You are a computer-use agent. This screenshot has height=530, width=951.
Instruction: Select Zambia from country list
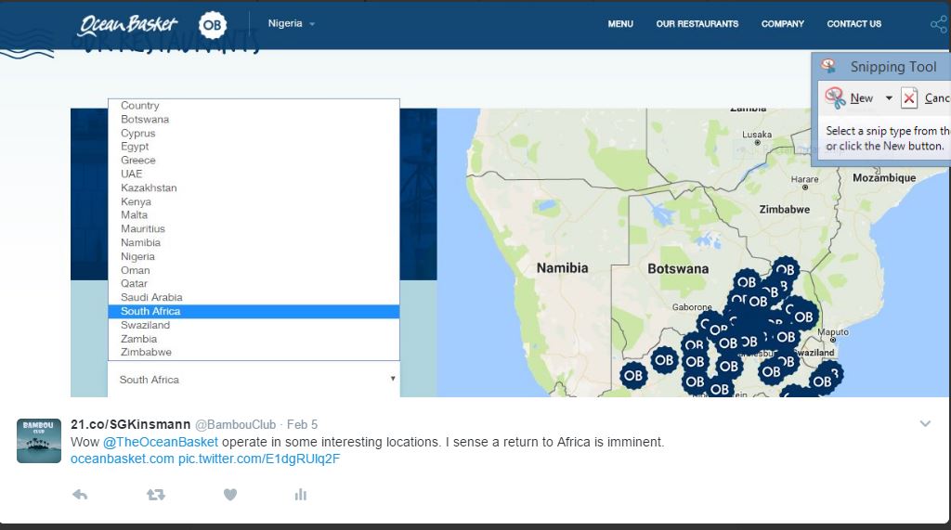(x=254, y=339)
